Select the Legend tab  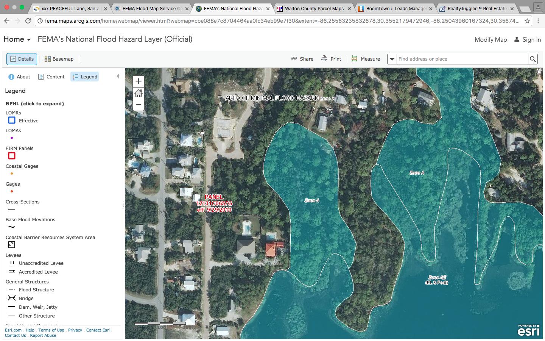click(85, 77)
